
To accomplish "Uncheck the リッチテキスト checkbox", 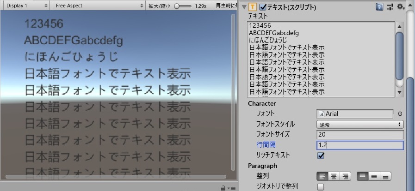I will click(x=321, y=155).
